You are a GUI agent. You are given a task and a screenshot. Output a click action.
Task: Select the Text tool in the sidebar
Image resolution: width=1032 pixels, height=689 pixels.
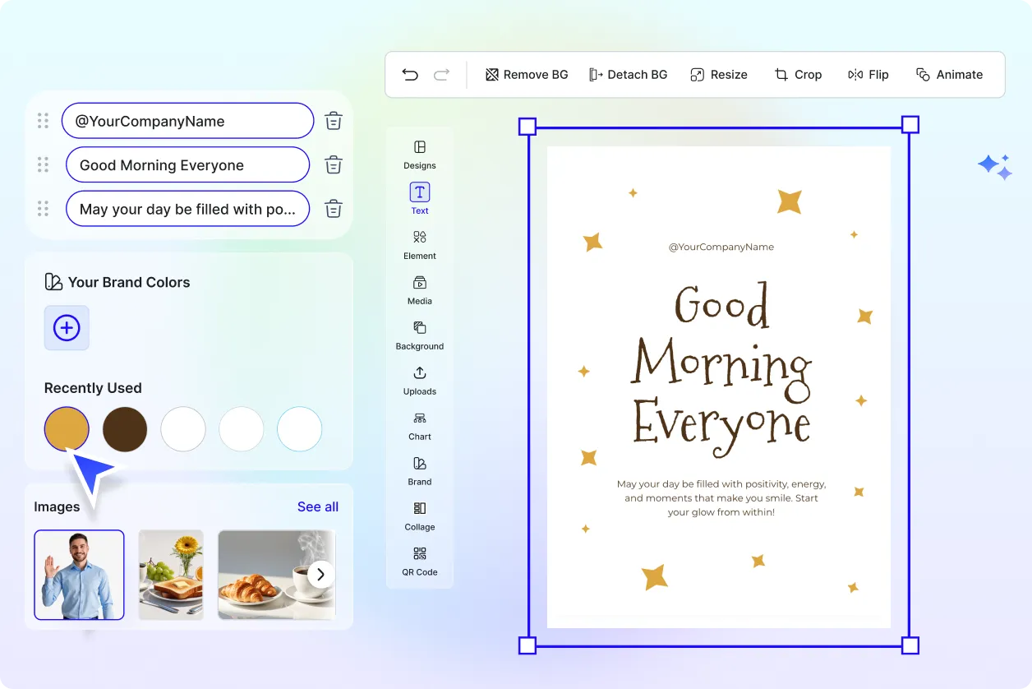coord(419,197)
